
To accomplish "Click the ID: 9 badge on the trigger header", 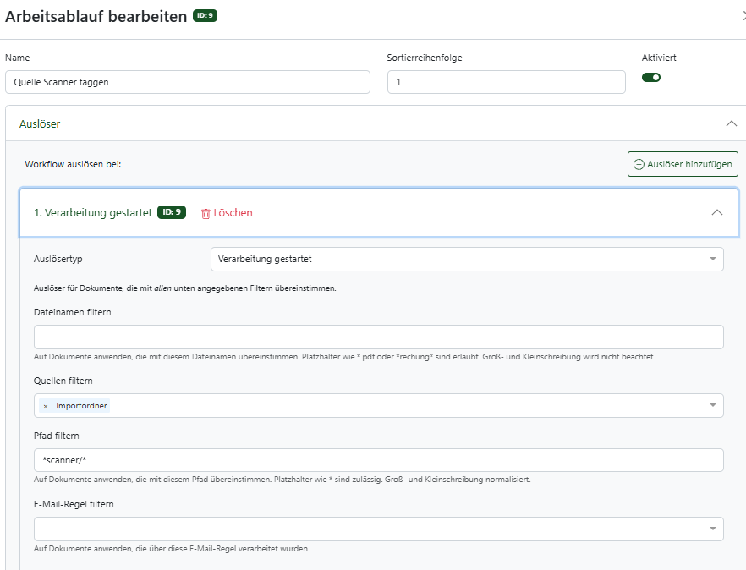I will [x=172, y=212].
